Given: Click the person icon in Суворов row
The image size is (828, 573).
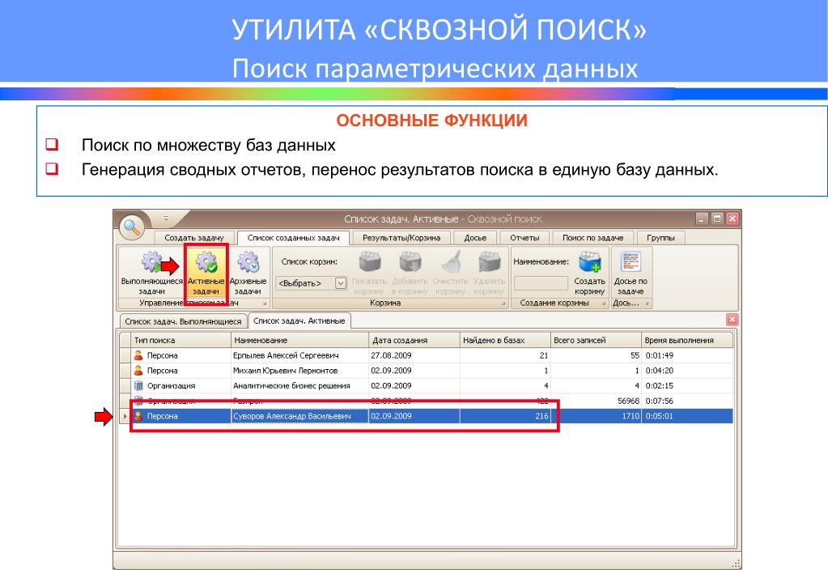Looking at the screenshot, I should point(138,416).
